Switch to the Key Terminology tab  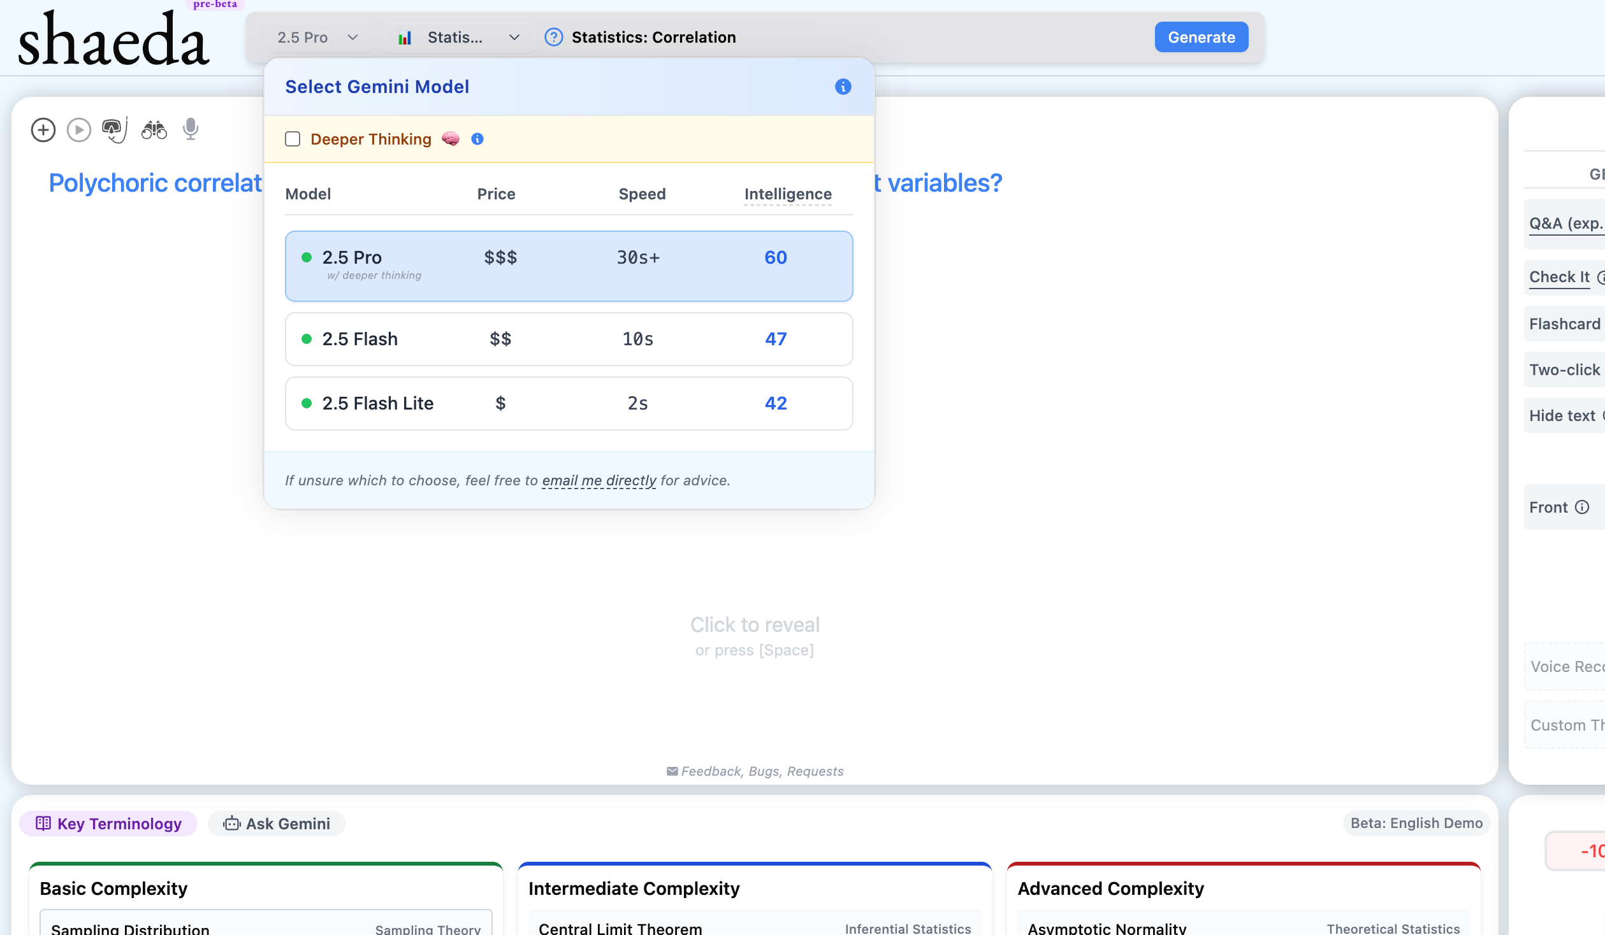[108, 824]
